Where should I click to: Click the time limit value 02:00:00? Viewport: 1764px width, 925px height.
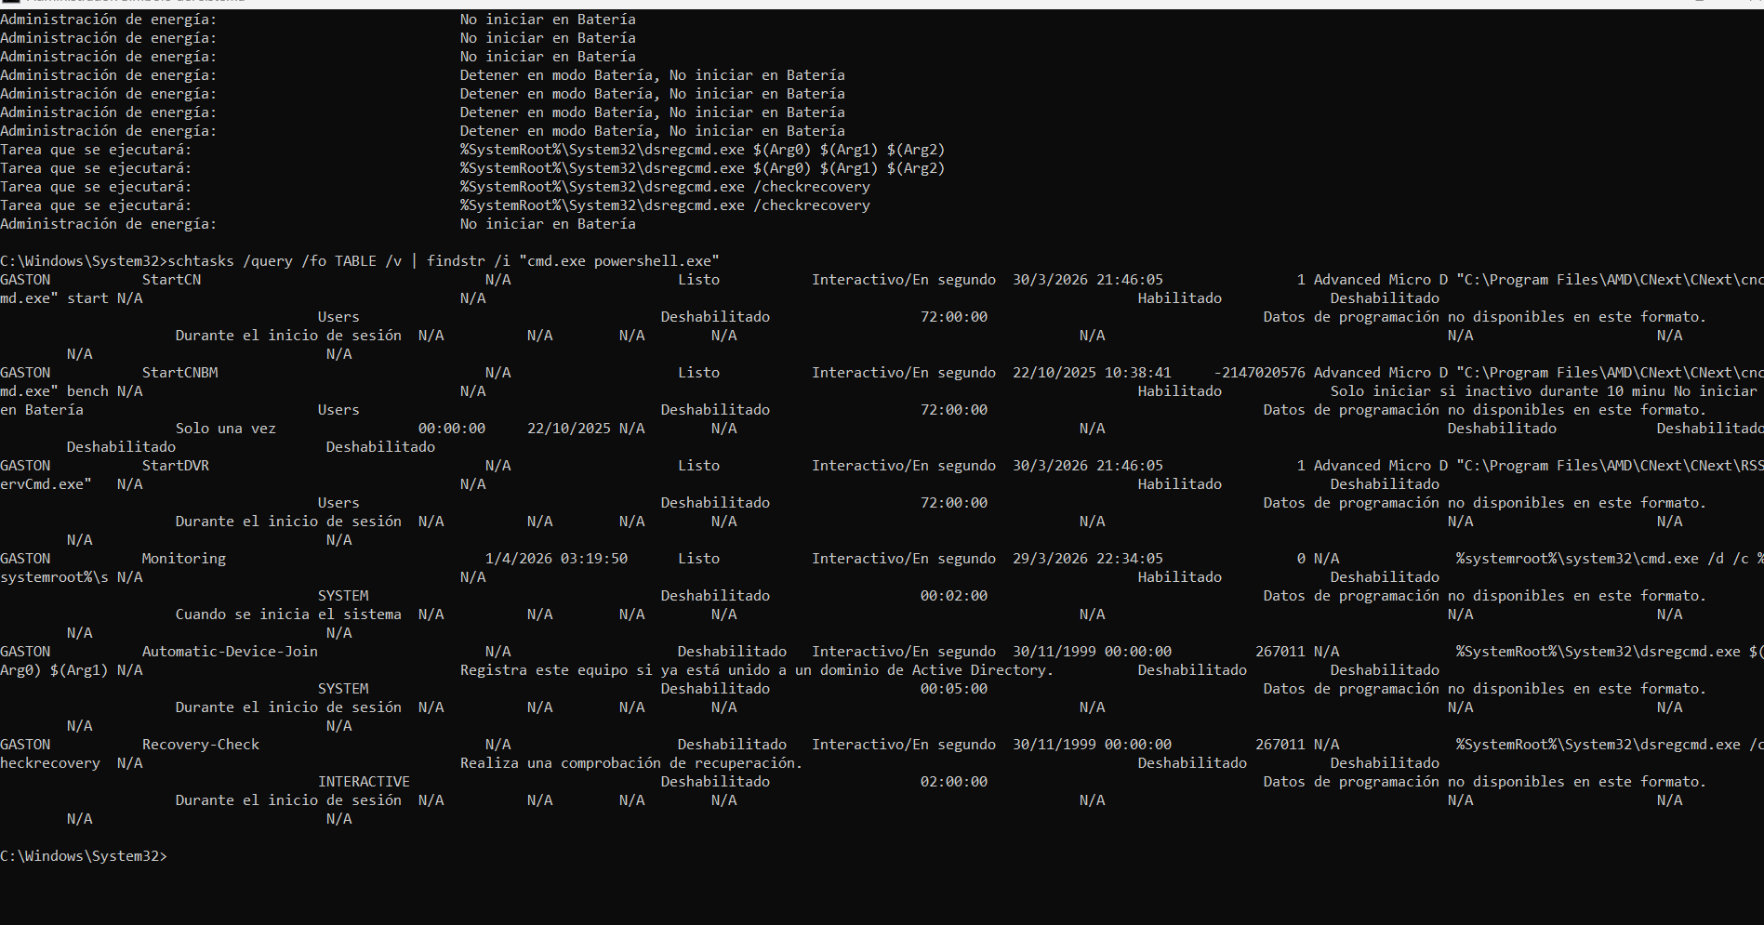pos(954,782)
